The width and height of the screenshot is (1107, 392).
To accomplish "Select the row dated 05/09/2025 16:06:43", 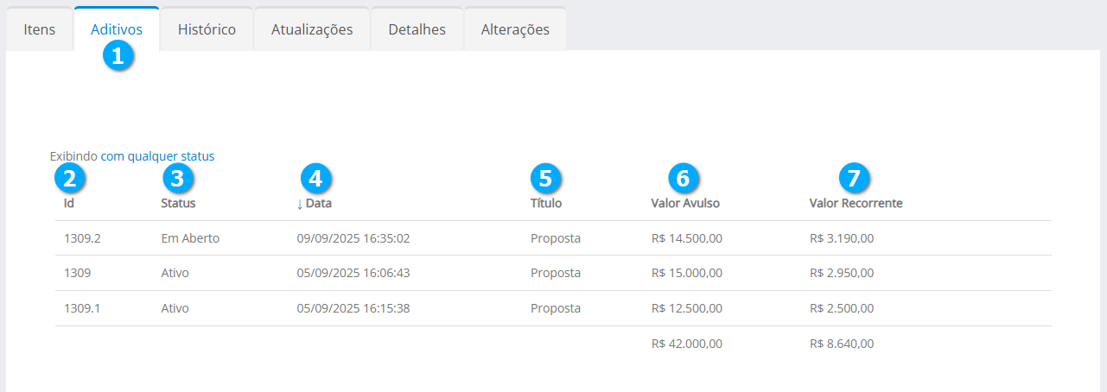I will (353, 273).
